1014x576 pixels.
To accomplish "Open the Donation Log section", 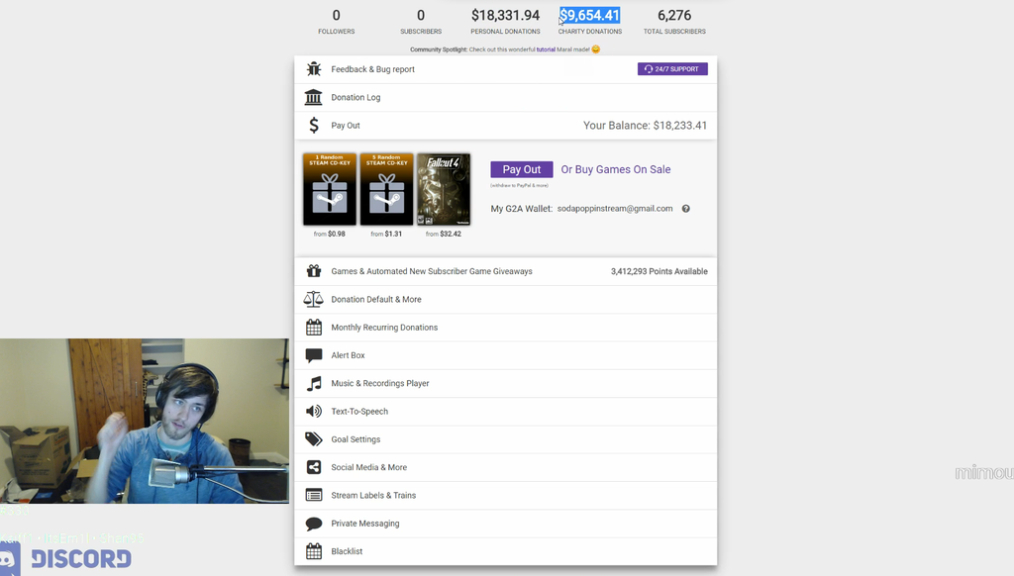I will [x=506, y=97].
